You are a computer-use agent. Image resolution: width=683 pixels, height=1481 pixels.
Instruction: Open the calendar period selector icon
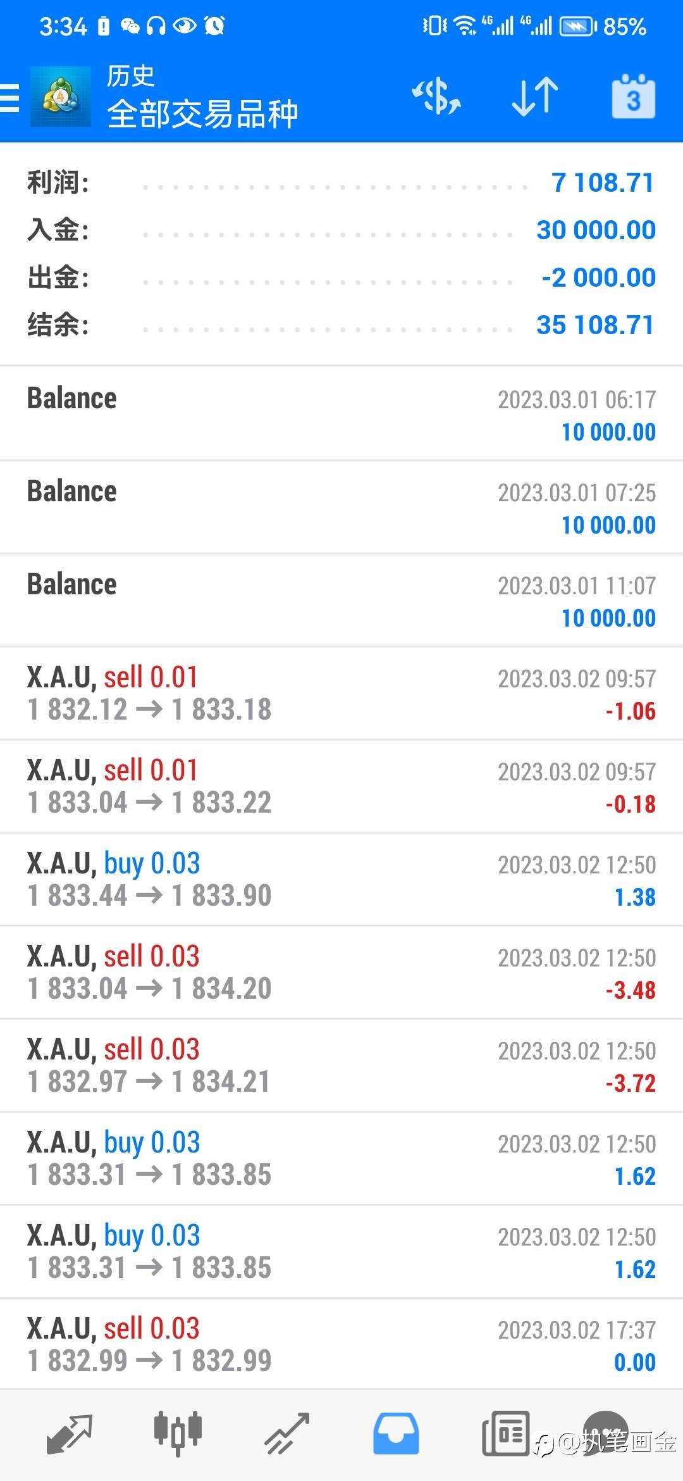[633, 97]
